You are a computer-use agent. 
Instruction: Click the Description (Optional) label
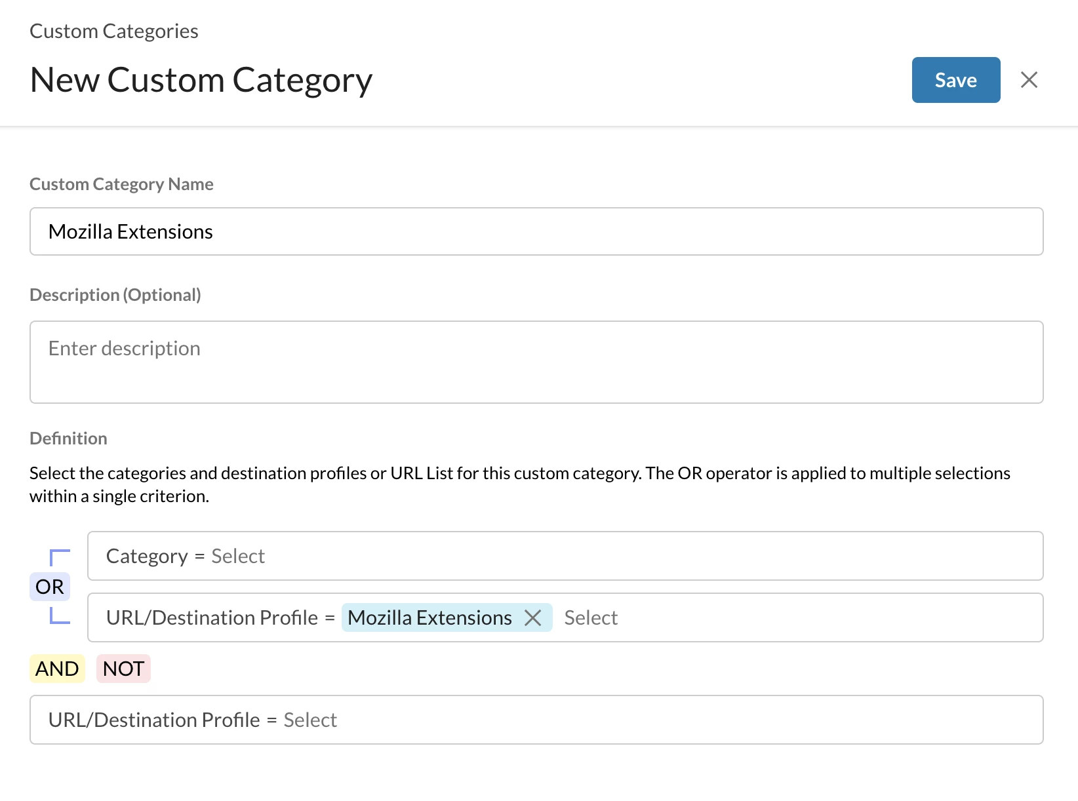tap(115, 295)
